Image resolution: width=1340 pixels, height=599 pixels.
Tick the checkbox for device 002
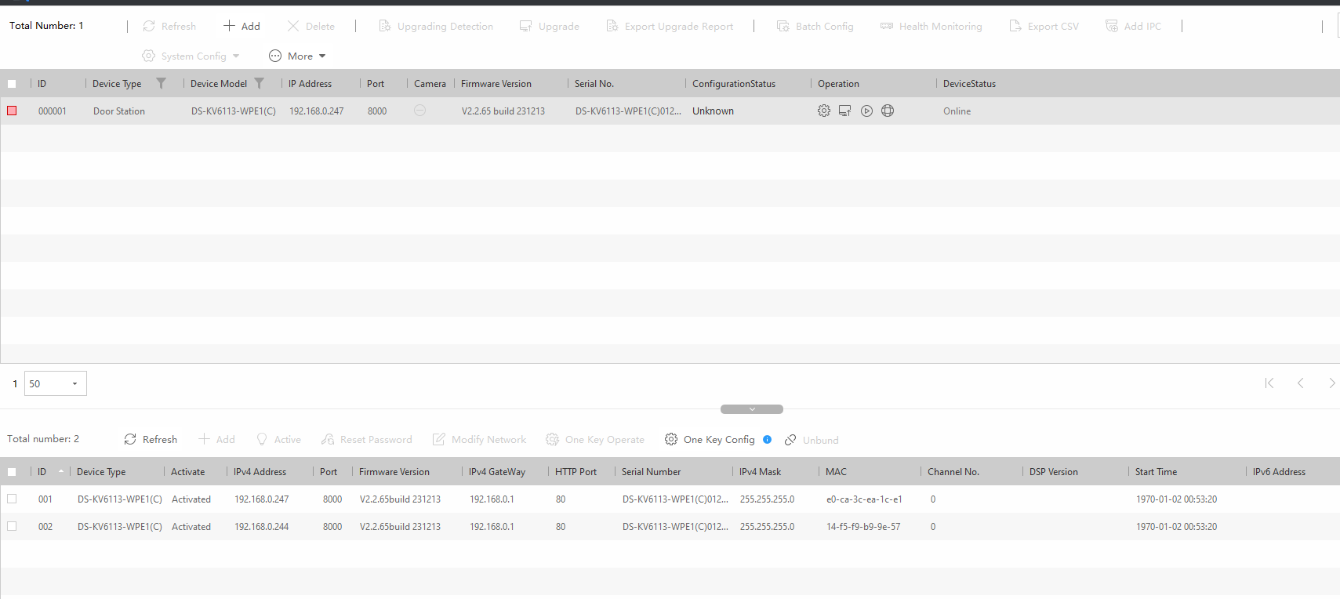click(x=12, y=526)
